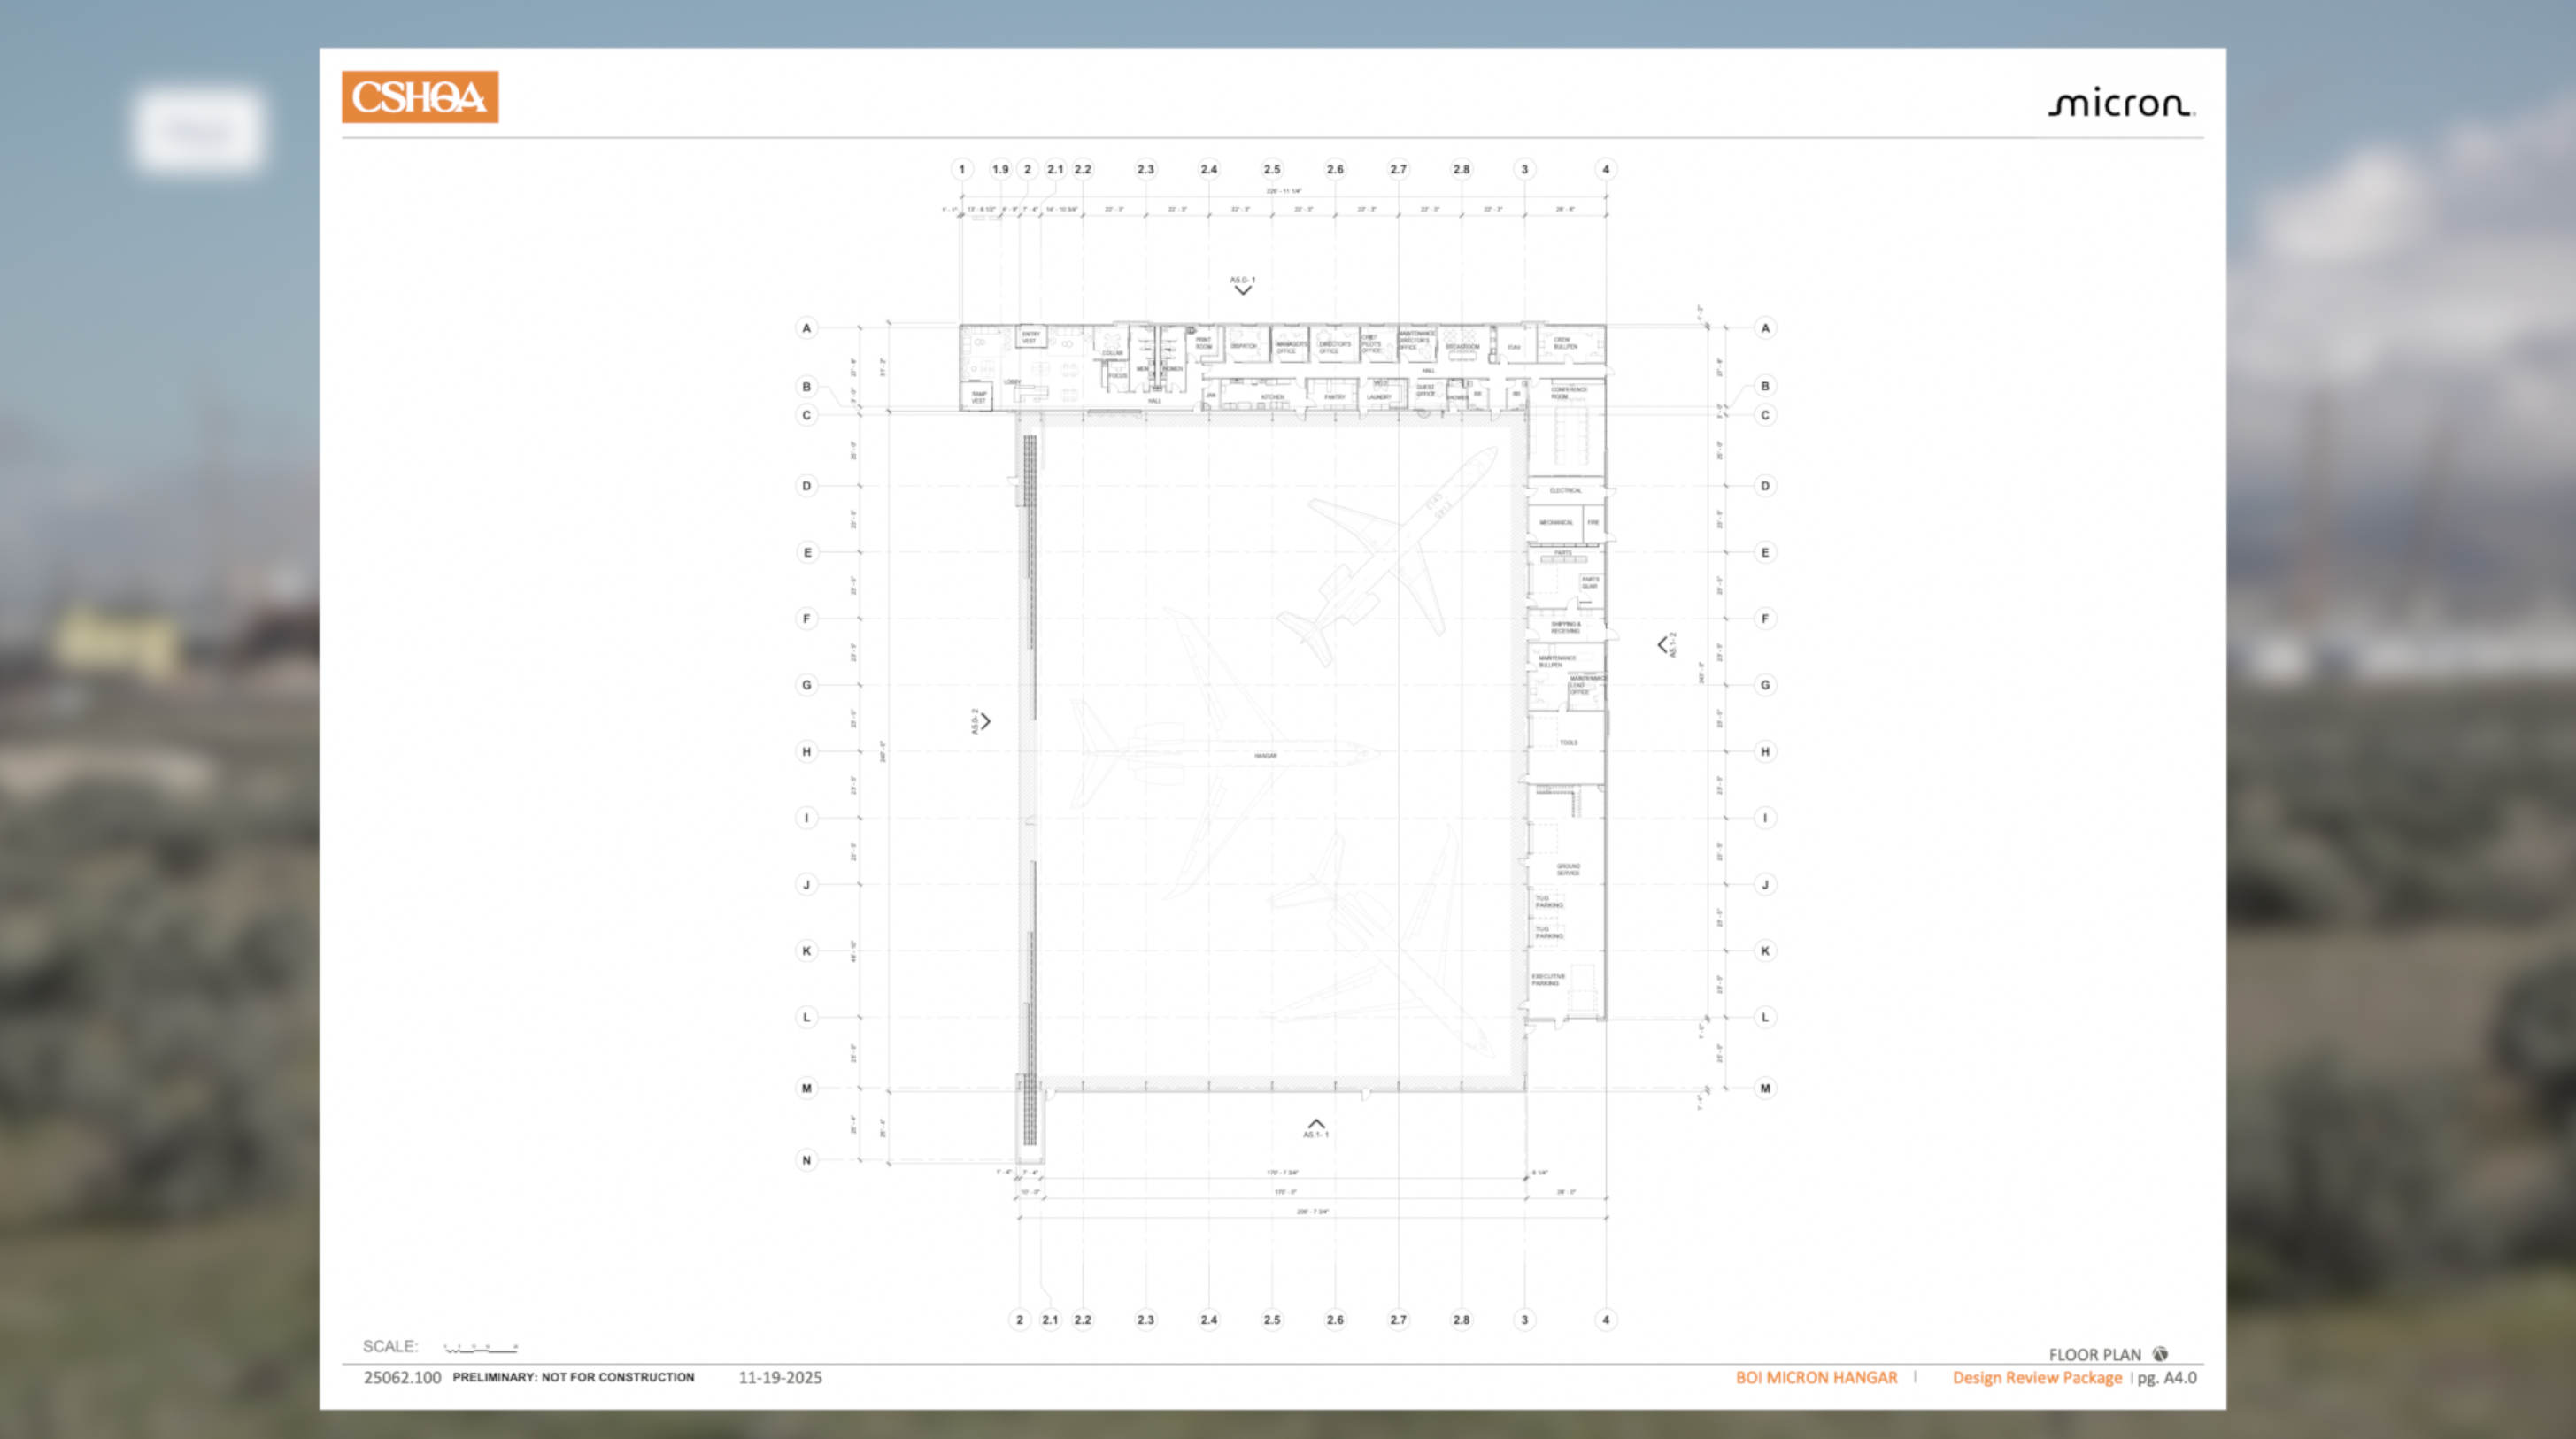Click the page number pg. A4.0
The height and width of the screenshot is (1439, 2576).
point(2167,1377)
